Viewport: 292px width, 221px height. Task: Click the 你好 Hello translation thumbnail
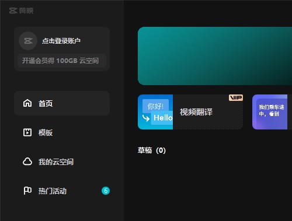155,112
